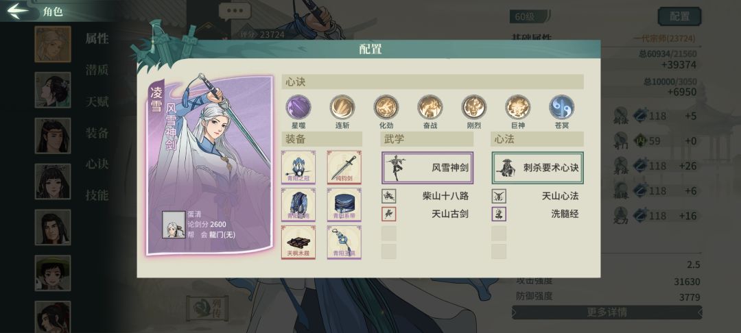Select the 连斩 skill icon
The height and width of the screenshot is (333, 741).
pyautogui.click(x=342, y=107)
